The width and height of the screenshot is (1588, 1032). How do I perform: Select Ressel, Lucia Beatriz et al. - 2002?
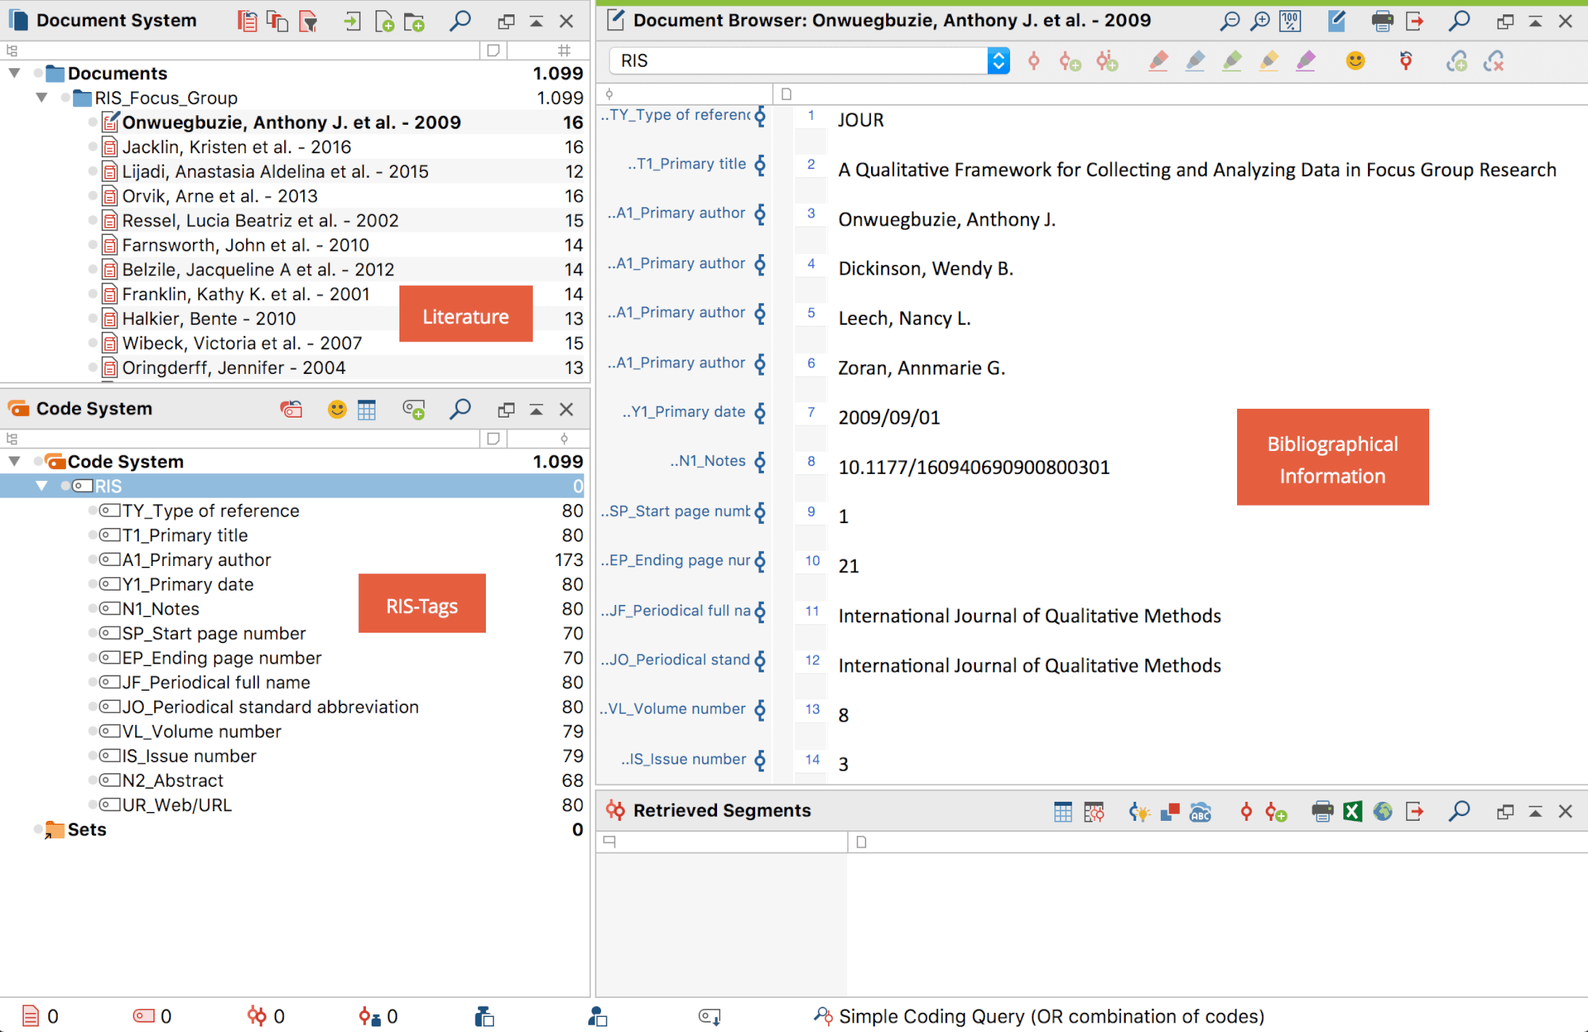click(260, 221)
